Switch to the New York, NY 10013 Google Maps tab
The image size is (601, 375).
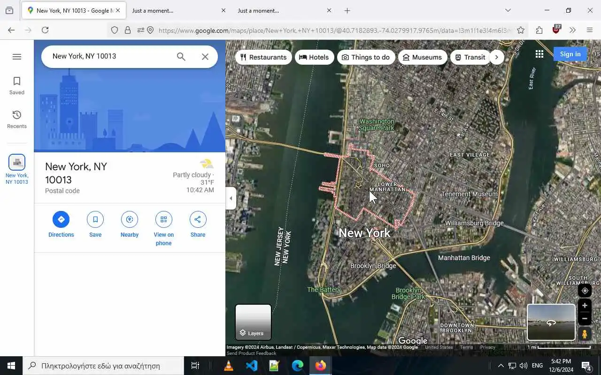tap(73, 10)
